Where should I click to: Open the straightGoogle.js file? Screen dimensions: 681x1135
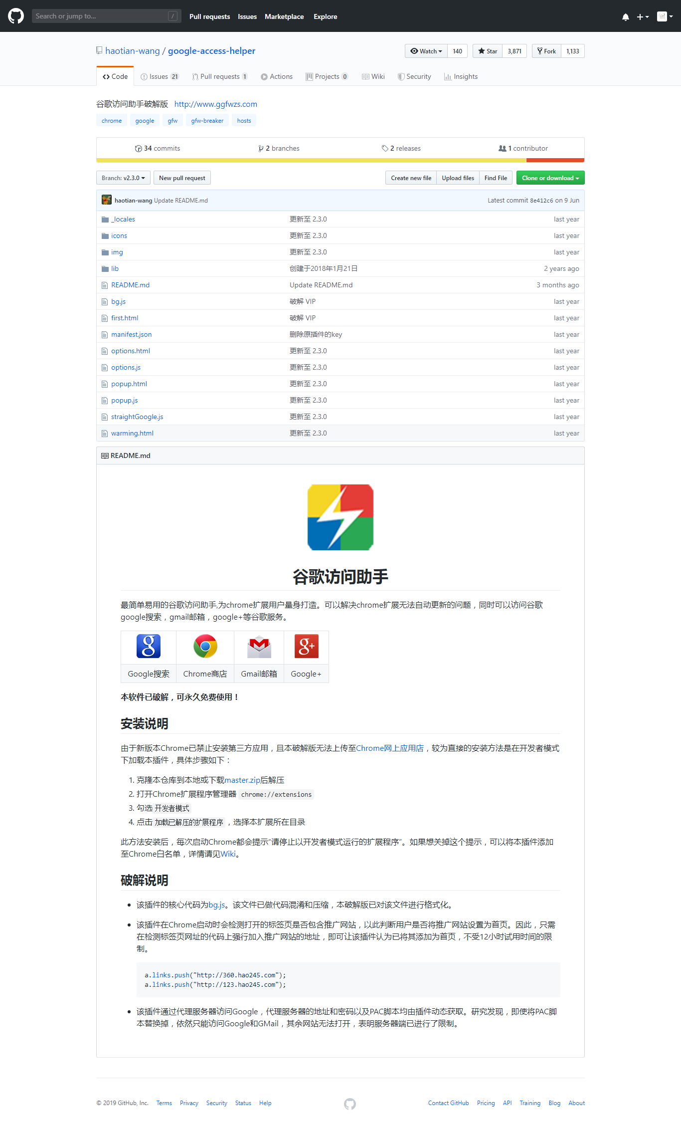point(137,417)
